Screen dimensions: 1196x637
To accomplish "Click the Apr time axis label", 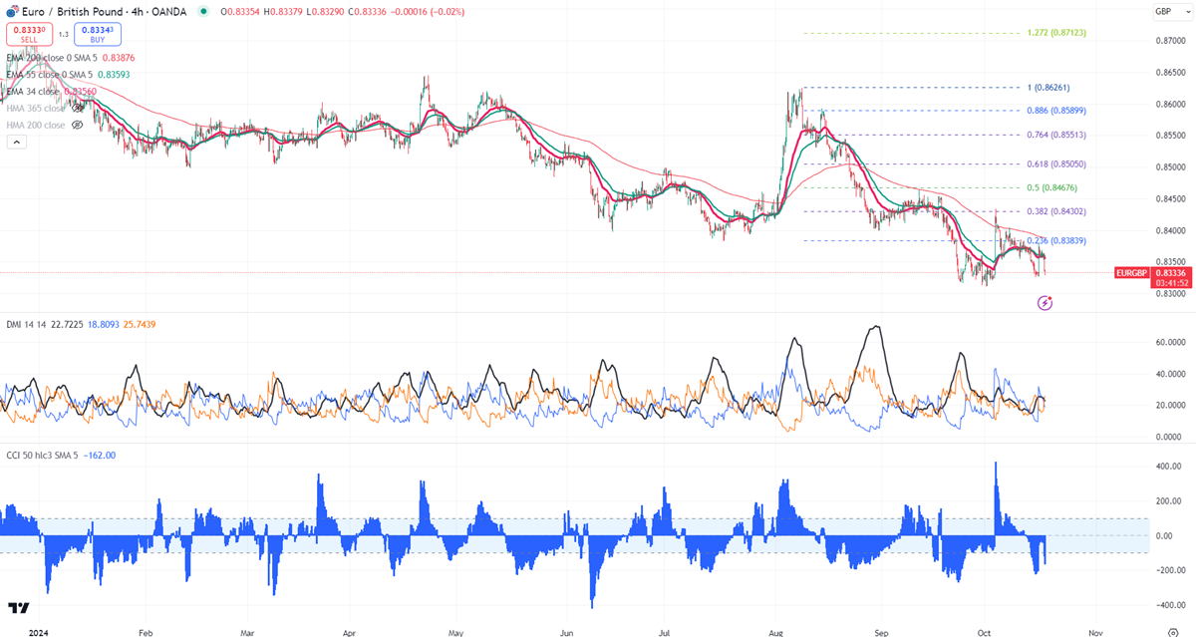I will 350,632.
